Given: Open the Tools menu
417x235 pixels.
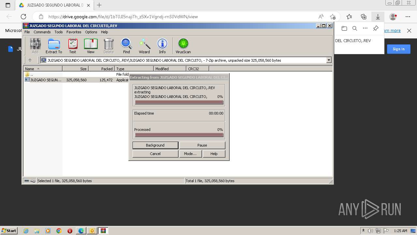Looking at the screenshot, I should 59,32.
